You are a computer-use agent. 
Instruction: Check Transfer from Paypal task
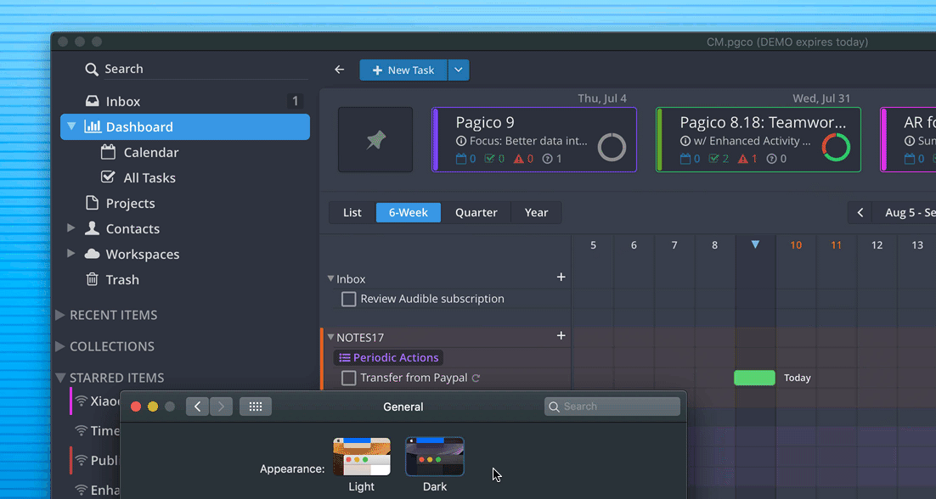point(348,378)
